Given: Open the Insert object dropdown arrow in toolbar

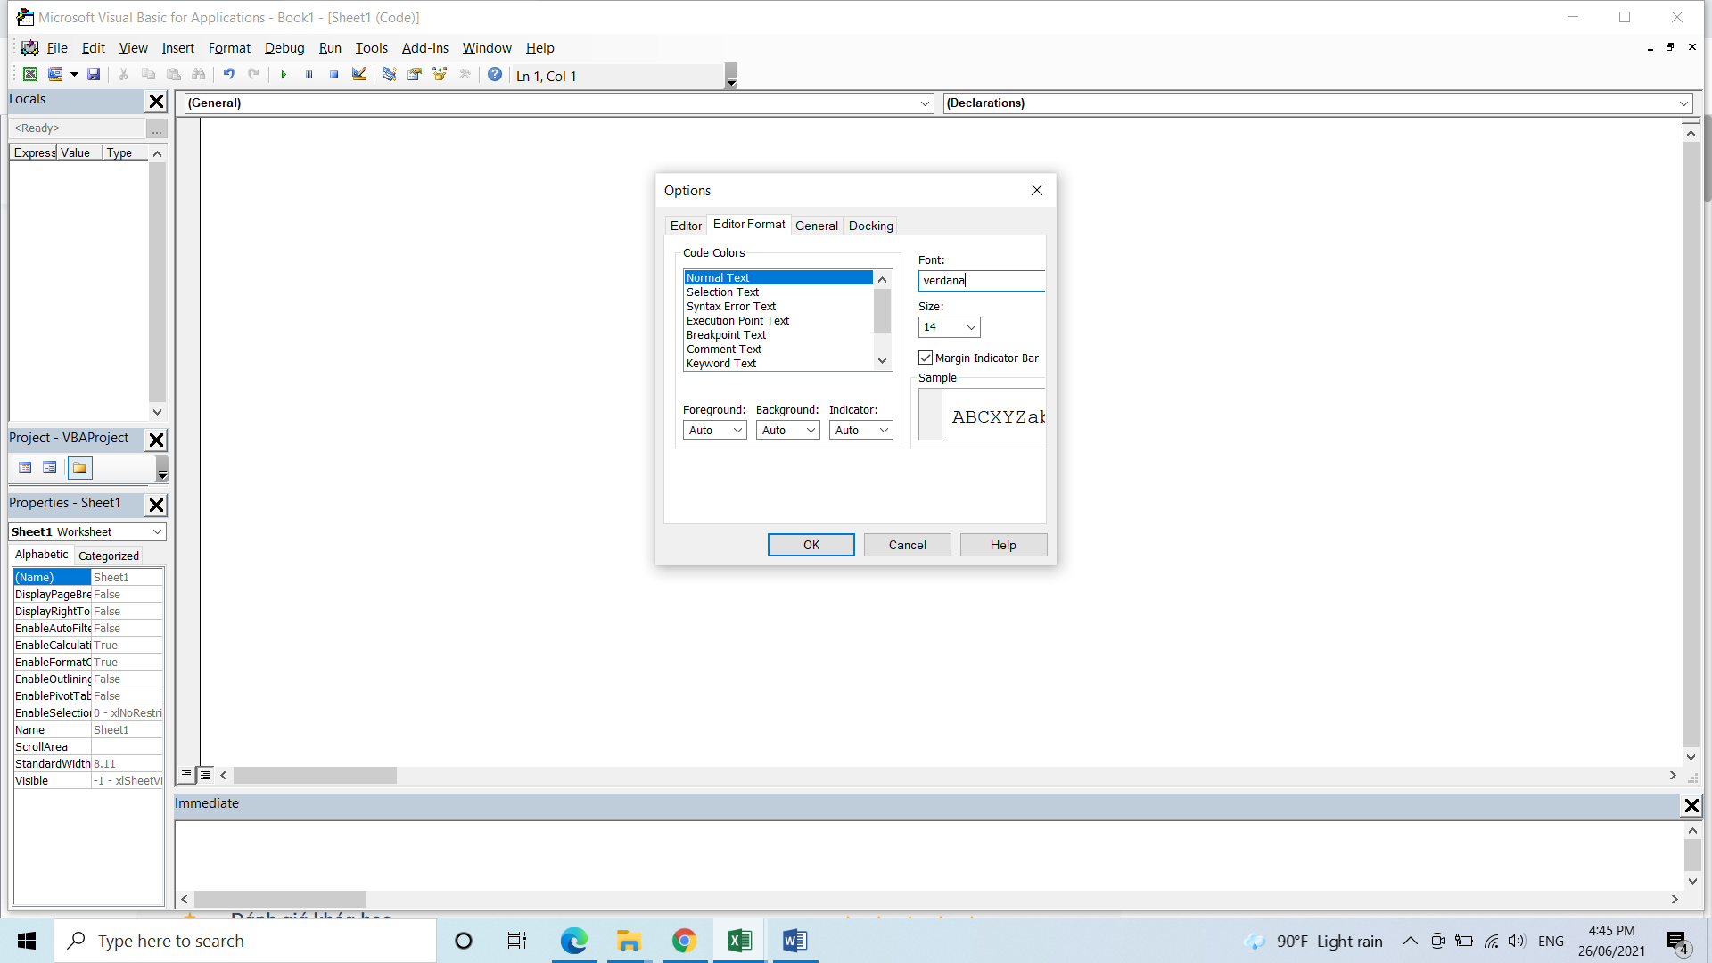Looking at the screenshot, I should [x=74, y=75].
